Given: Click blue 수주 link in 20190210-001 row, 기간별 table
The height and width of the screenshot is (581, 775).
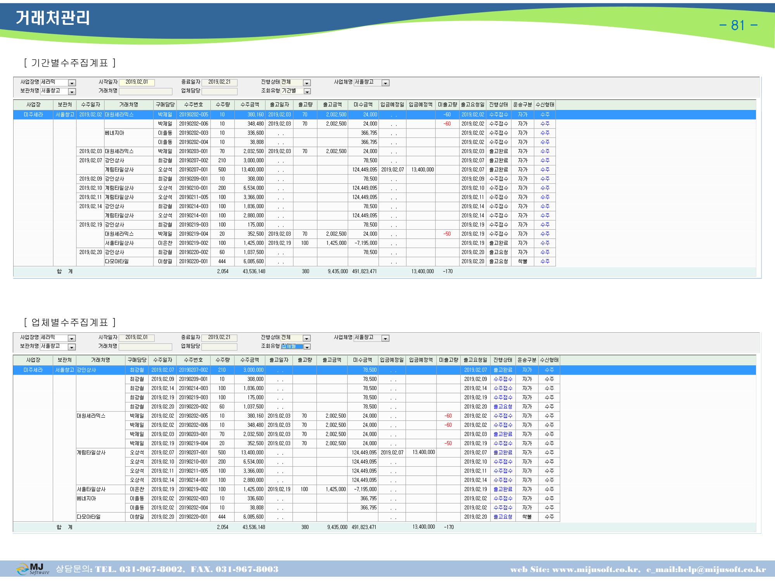Looking at the screenshot, I should [545, 188].
